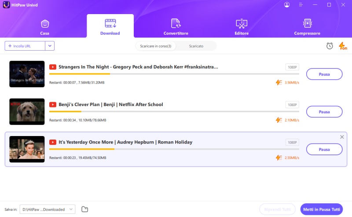This screenshot has width=352, height=217.
Task: Click the Roman Holiday video thumbnail
Action: click(x=27, y=149)
